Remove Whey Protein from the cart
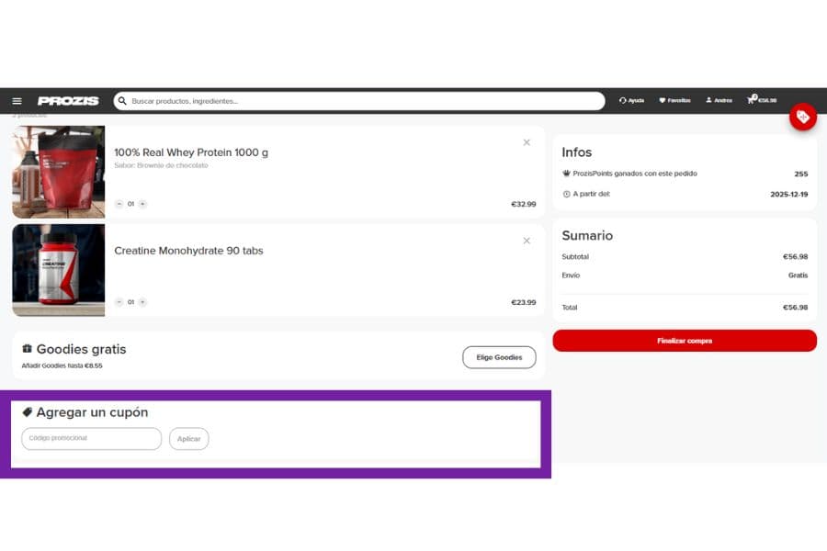Viewport: 827px width, 551px height. click(527, 142)
